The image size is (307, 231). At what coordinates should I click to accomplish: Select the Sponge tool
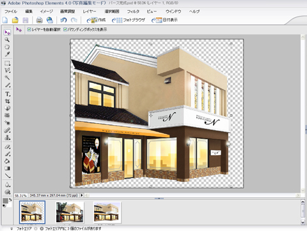pyautogui.click(x=7, y=192)
